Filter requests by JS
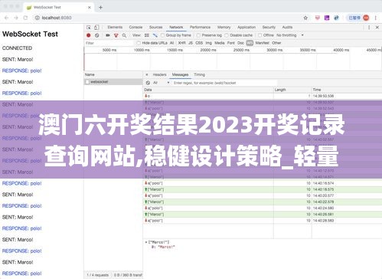 [191, 43]
